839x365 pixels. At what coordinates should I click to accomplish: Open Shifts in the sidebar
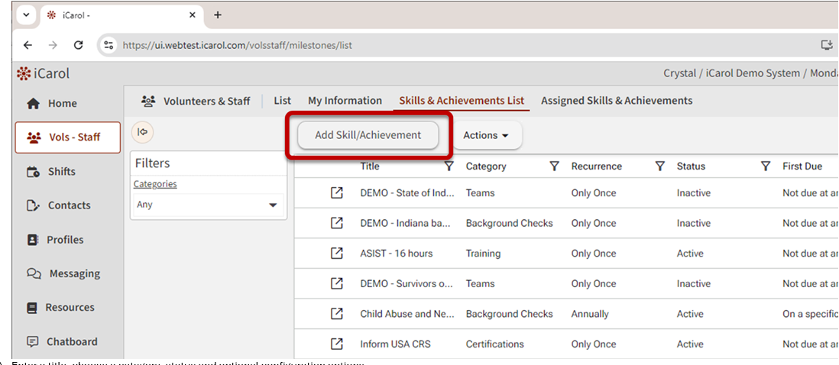pyautogui.click(x=61, y=172)
